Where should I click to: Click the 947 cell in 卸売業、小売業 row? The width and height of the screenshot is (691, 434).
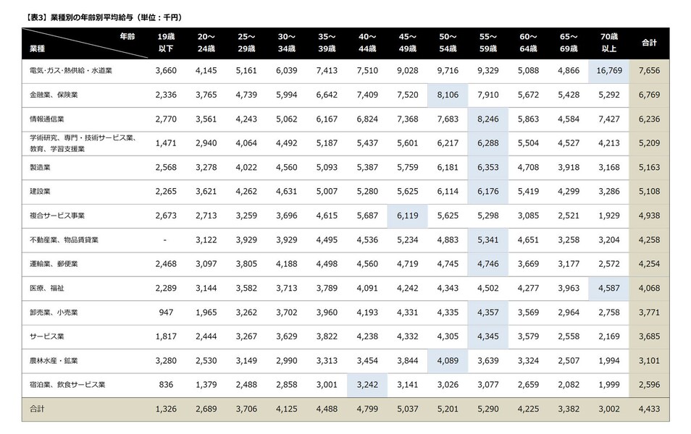[166, 312]
